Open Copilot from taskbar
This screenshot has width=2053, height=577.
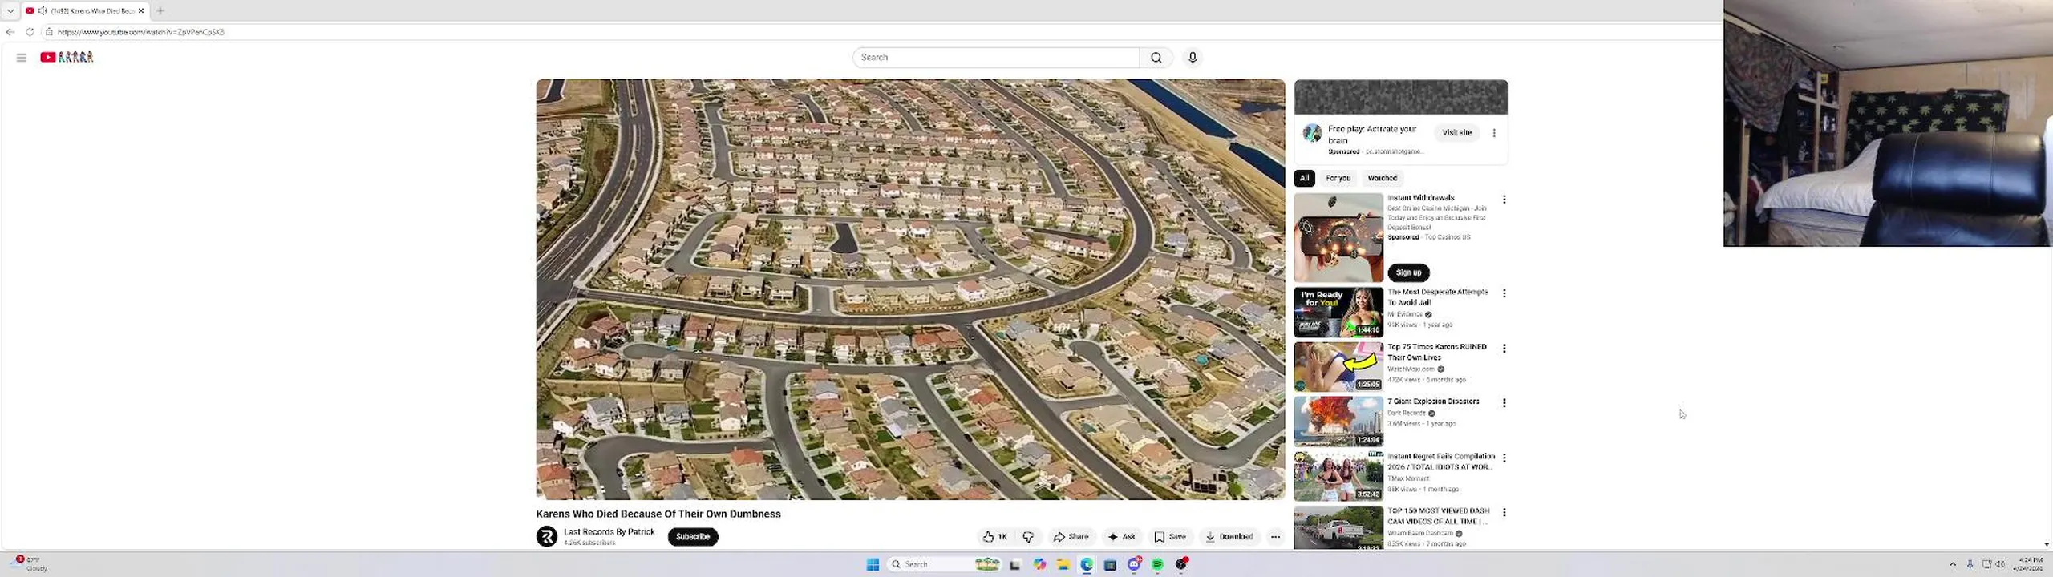point(1039,564)
